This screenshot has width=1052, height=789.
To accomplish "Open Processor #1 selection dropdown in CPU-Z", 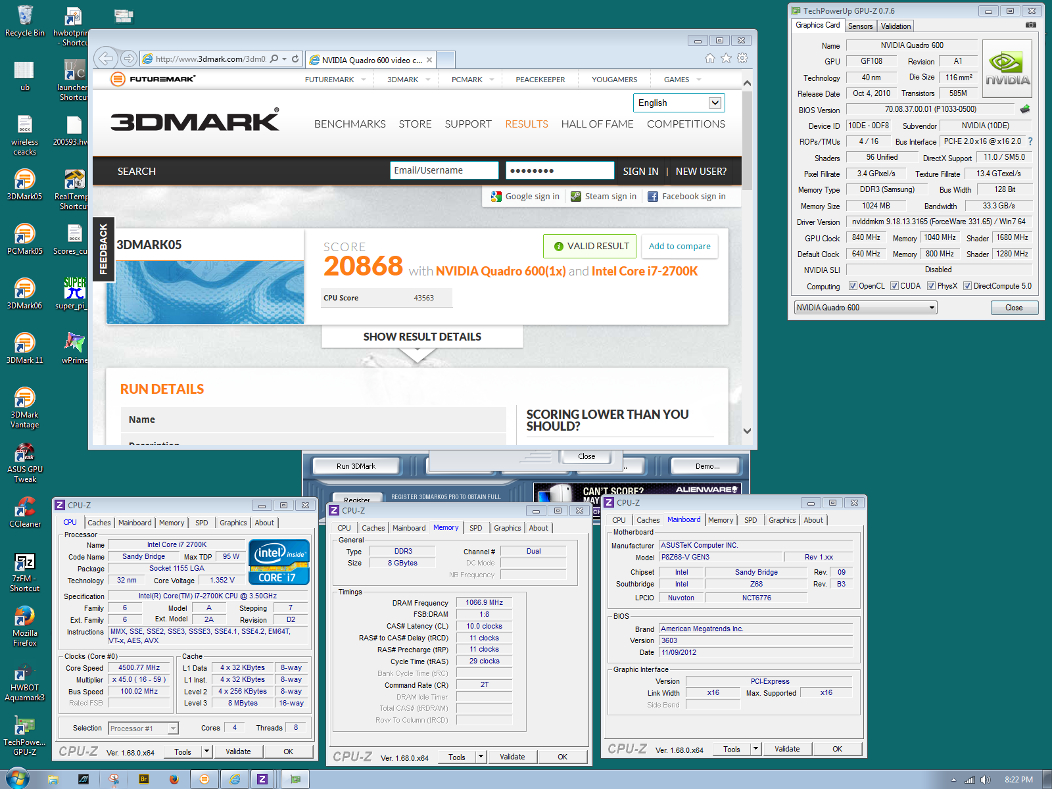I will (143, 729).
